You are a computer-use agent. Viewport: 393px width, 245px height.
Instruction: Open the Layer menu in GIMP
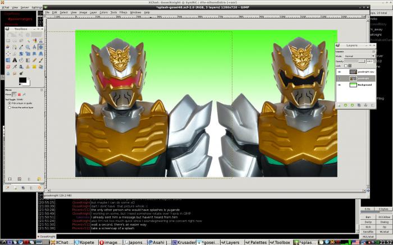93,12
